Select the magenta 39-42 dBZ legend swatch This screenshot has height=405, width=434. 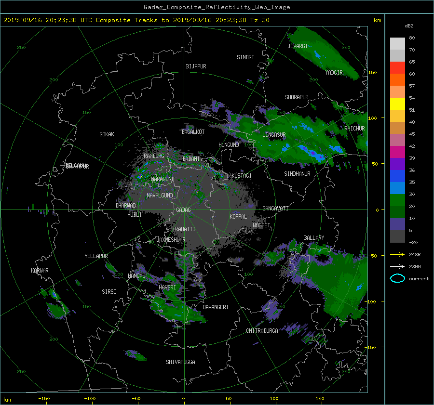click(x=397, y=152)
